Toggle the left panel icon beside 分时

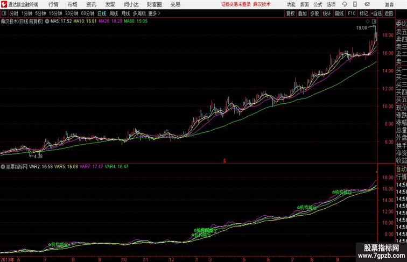(x=4, y=13)
